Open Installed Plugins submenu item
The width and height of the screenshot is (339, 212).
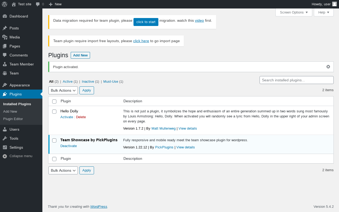pos(17,104)
